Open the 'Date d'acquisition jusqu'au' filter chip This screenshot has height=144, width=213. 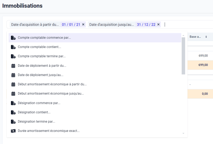(x=111, y=24)
